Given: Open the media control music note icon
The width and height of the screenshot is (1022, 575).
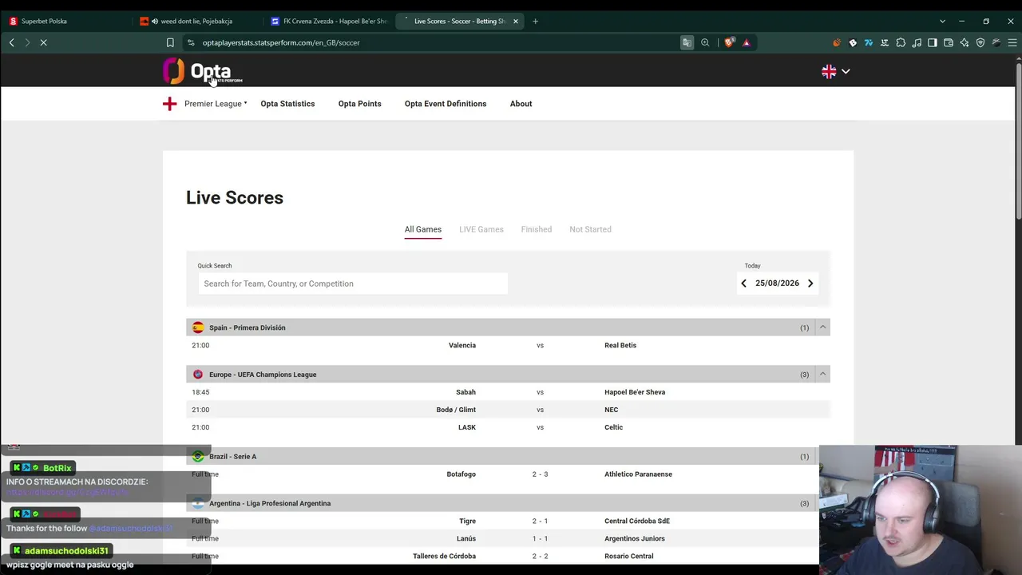Looking at the screenshot, I should click(x=917, y=42).
